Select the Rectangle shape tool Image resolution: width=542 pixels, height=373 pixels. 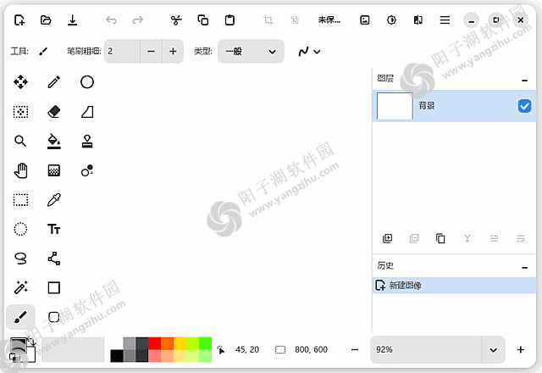(x=54, y=287)
